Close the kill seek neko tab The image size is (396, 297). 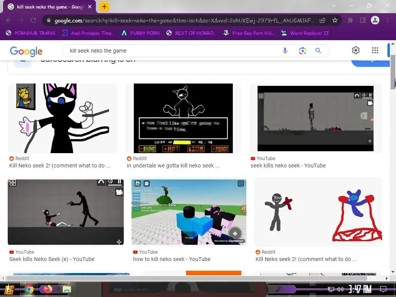pos(90,7)
